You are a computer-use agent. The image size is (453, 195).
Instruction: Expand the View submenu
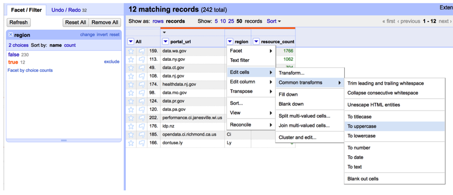pyautogui.click(x=251, y=113)
